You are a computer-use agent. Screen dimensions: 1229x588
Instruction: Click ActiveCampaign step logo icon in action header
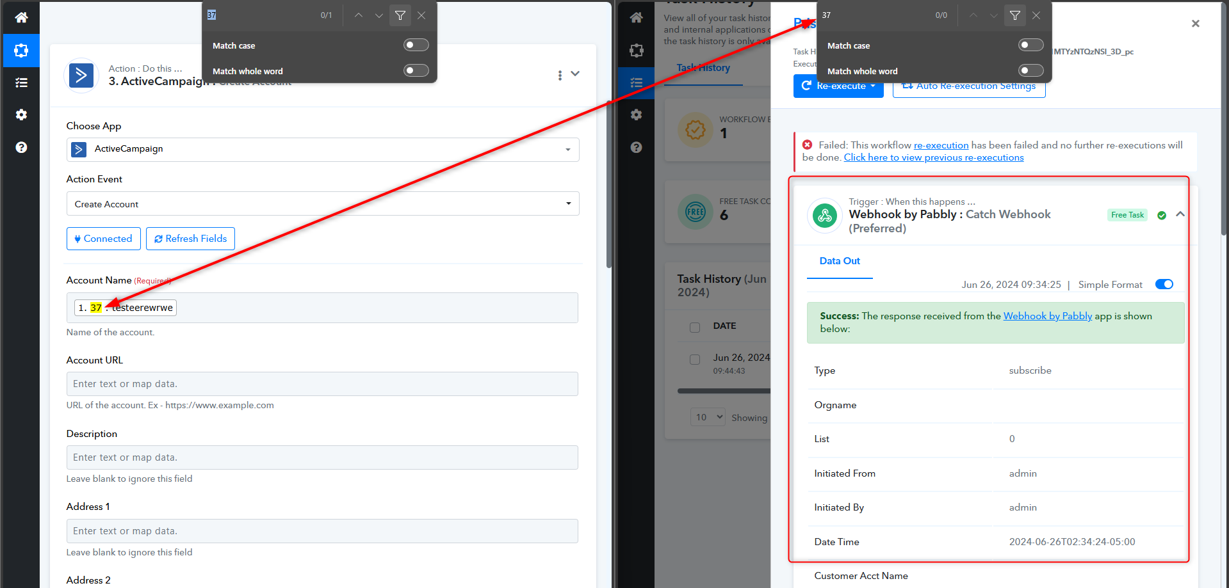(81, 75)
